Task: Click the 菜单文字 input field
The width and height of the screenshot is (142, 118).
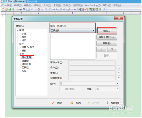Action: [92, 63]
